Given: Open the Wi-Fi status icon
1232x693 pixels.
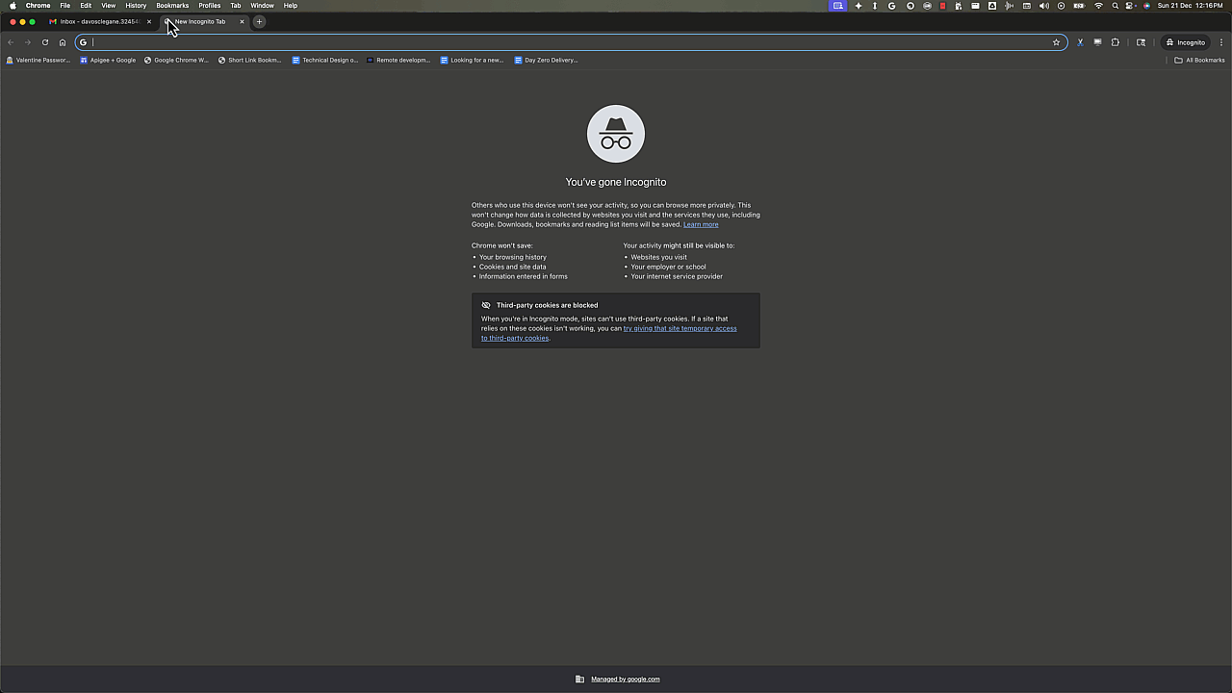Looking at the screenshot, I should click(x=1098, y=6).
